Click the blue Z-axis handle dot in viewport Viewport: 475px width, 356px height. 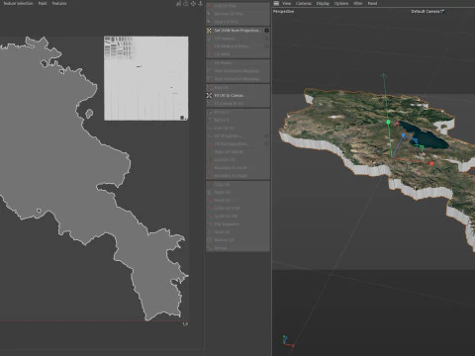404,135
